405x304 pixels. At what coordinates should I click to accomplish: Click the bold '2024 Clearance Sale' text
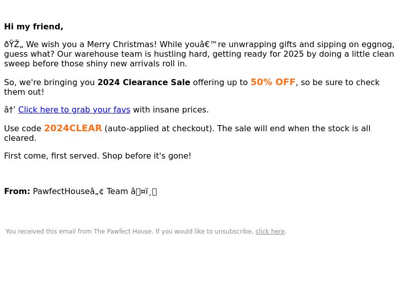tap(144, 82)
